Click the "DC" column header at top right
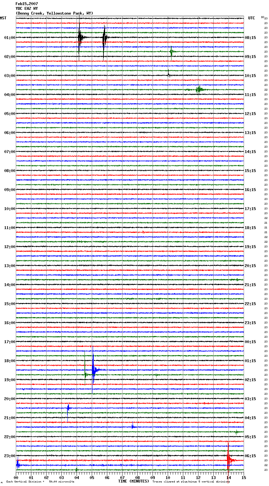 pyautogui.click(x=263, y=17)
